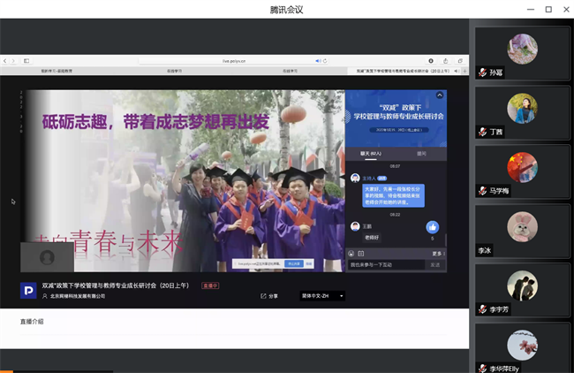The height and width of the screenshot is (373, 574).
Task: Select the 马学梅 participant tile
Action: pyautogui.click(x=523, y=171)
